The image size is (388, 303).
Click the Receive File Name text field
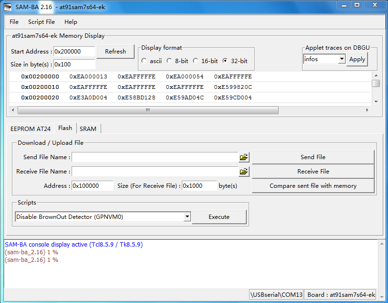pyautogui.click(x=155, y=172)
